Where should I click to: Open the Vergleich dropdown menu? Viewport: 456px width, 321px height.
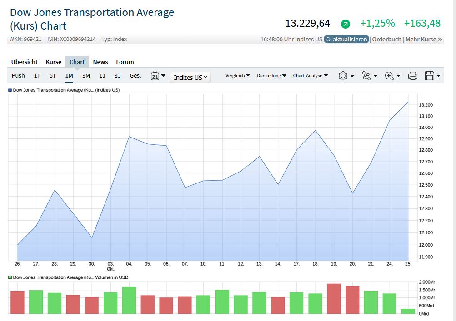pos(238,75)
